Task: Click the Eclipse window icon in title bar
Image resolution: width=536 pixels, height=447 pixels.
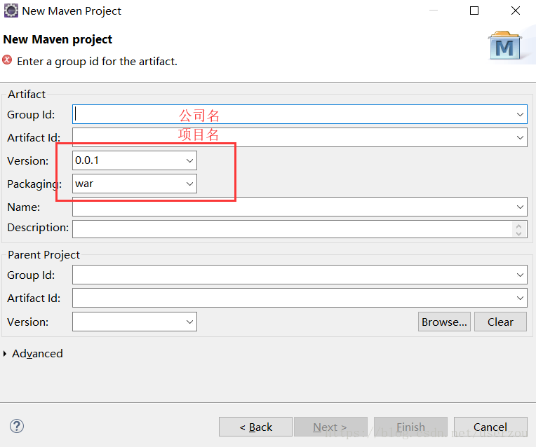Action: pos(11,11)
